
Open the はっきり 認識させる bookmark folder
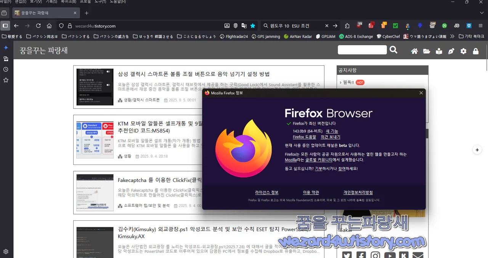pyautogui.click(x=153, y=36)
